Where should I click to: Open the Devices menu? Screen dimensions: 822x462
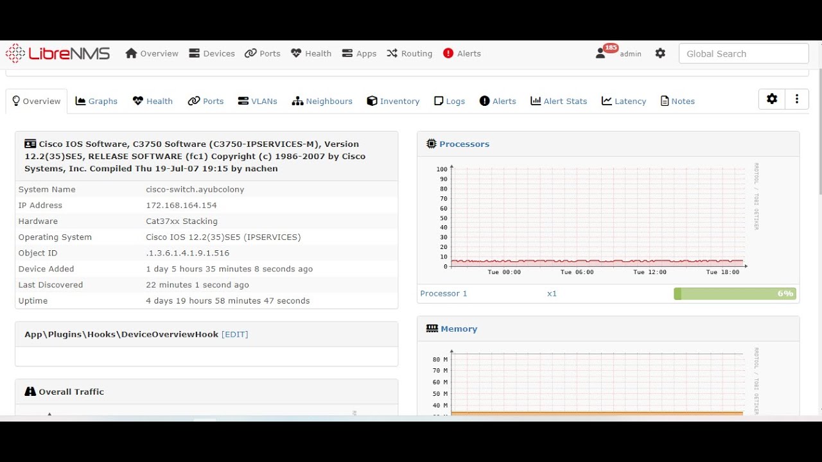coord(212,53)
